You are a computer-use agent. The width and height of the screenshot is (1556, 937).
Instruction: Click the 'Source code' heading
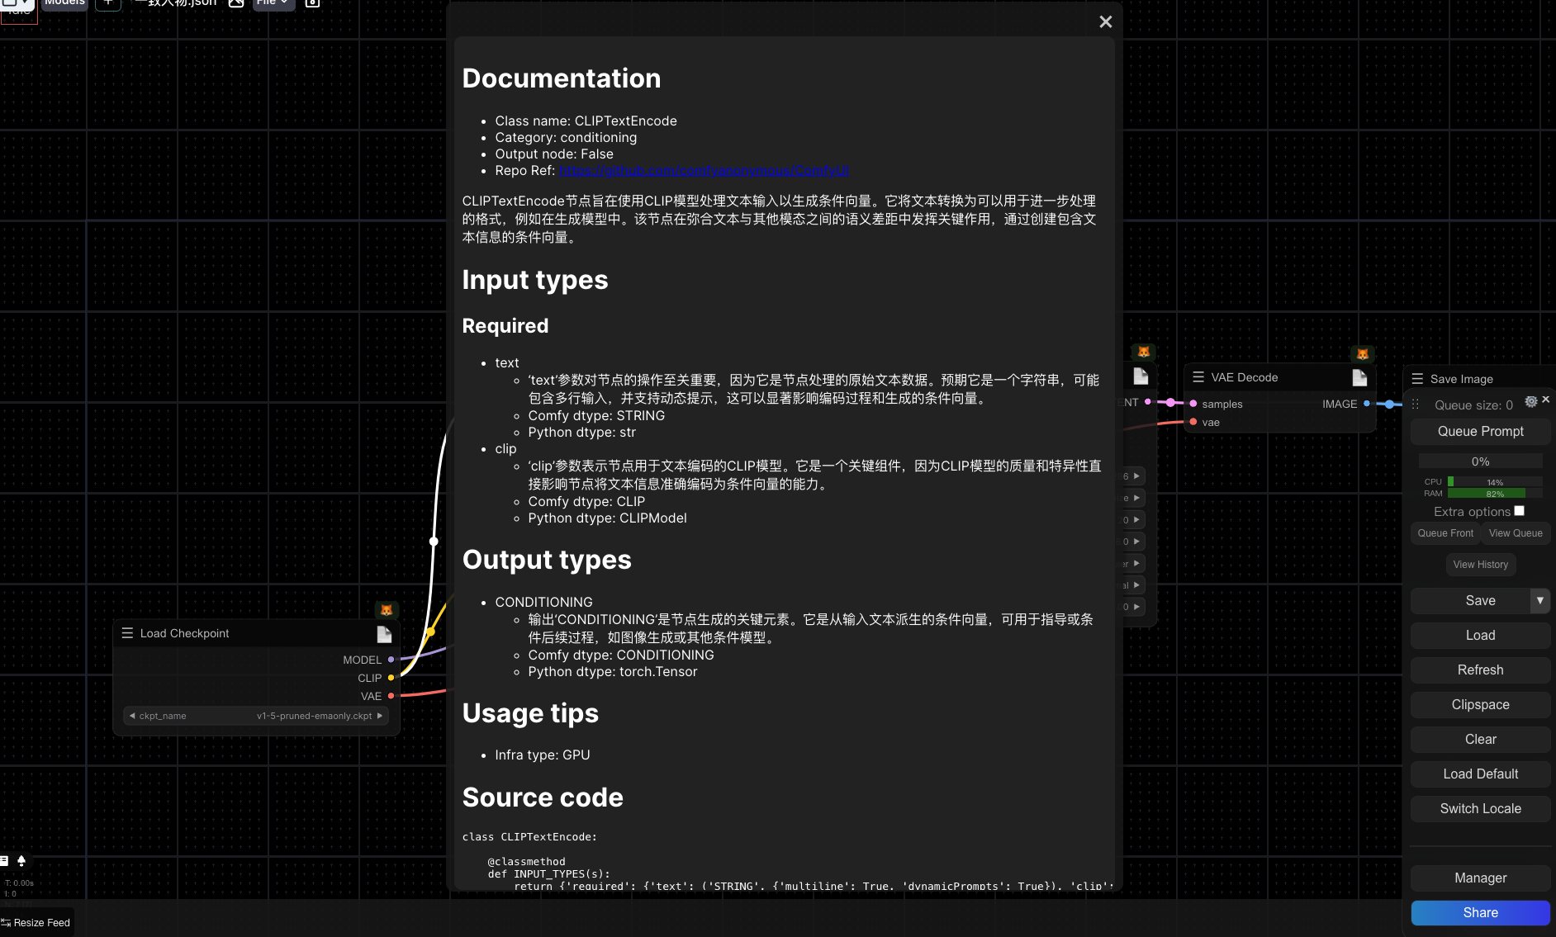click(x=543, y=797)
